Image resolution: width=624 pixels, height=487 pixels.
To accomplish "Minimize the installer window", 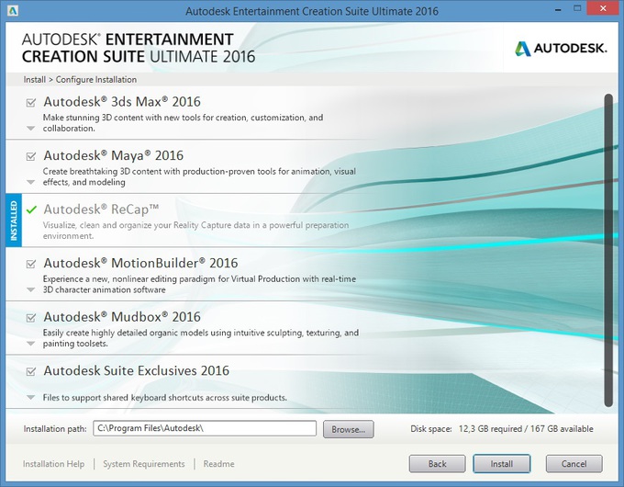I will [x=558, y=9].
